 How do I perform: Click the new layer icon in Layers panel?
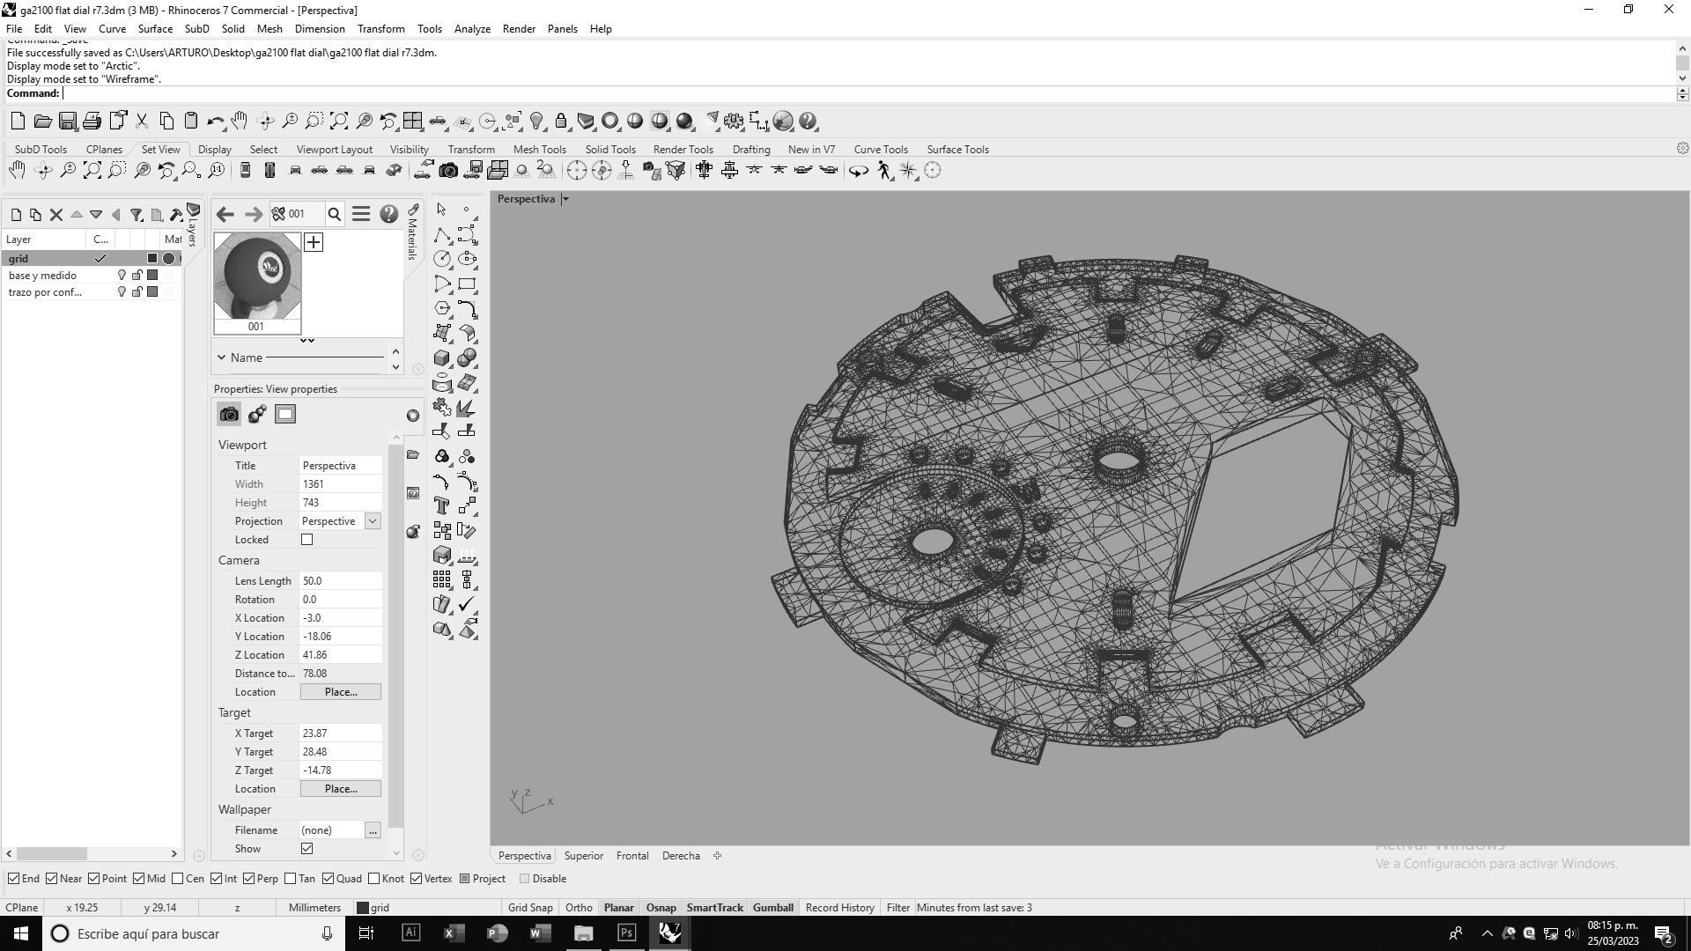(x=16, y=215)
